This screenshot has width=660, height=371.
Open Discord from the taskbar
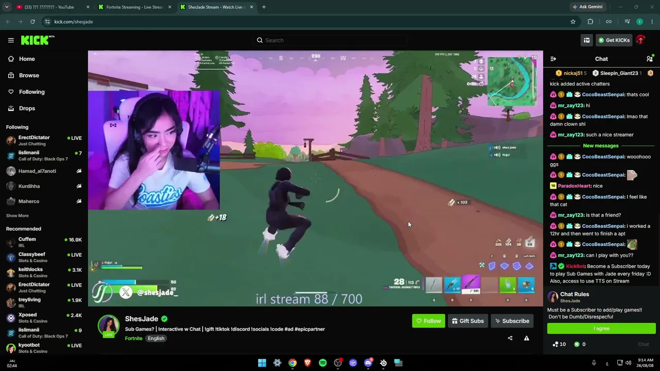click(368, 363)
